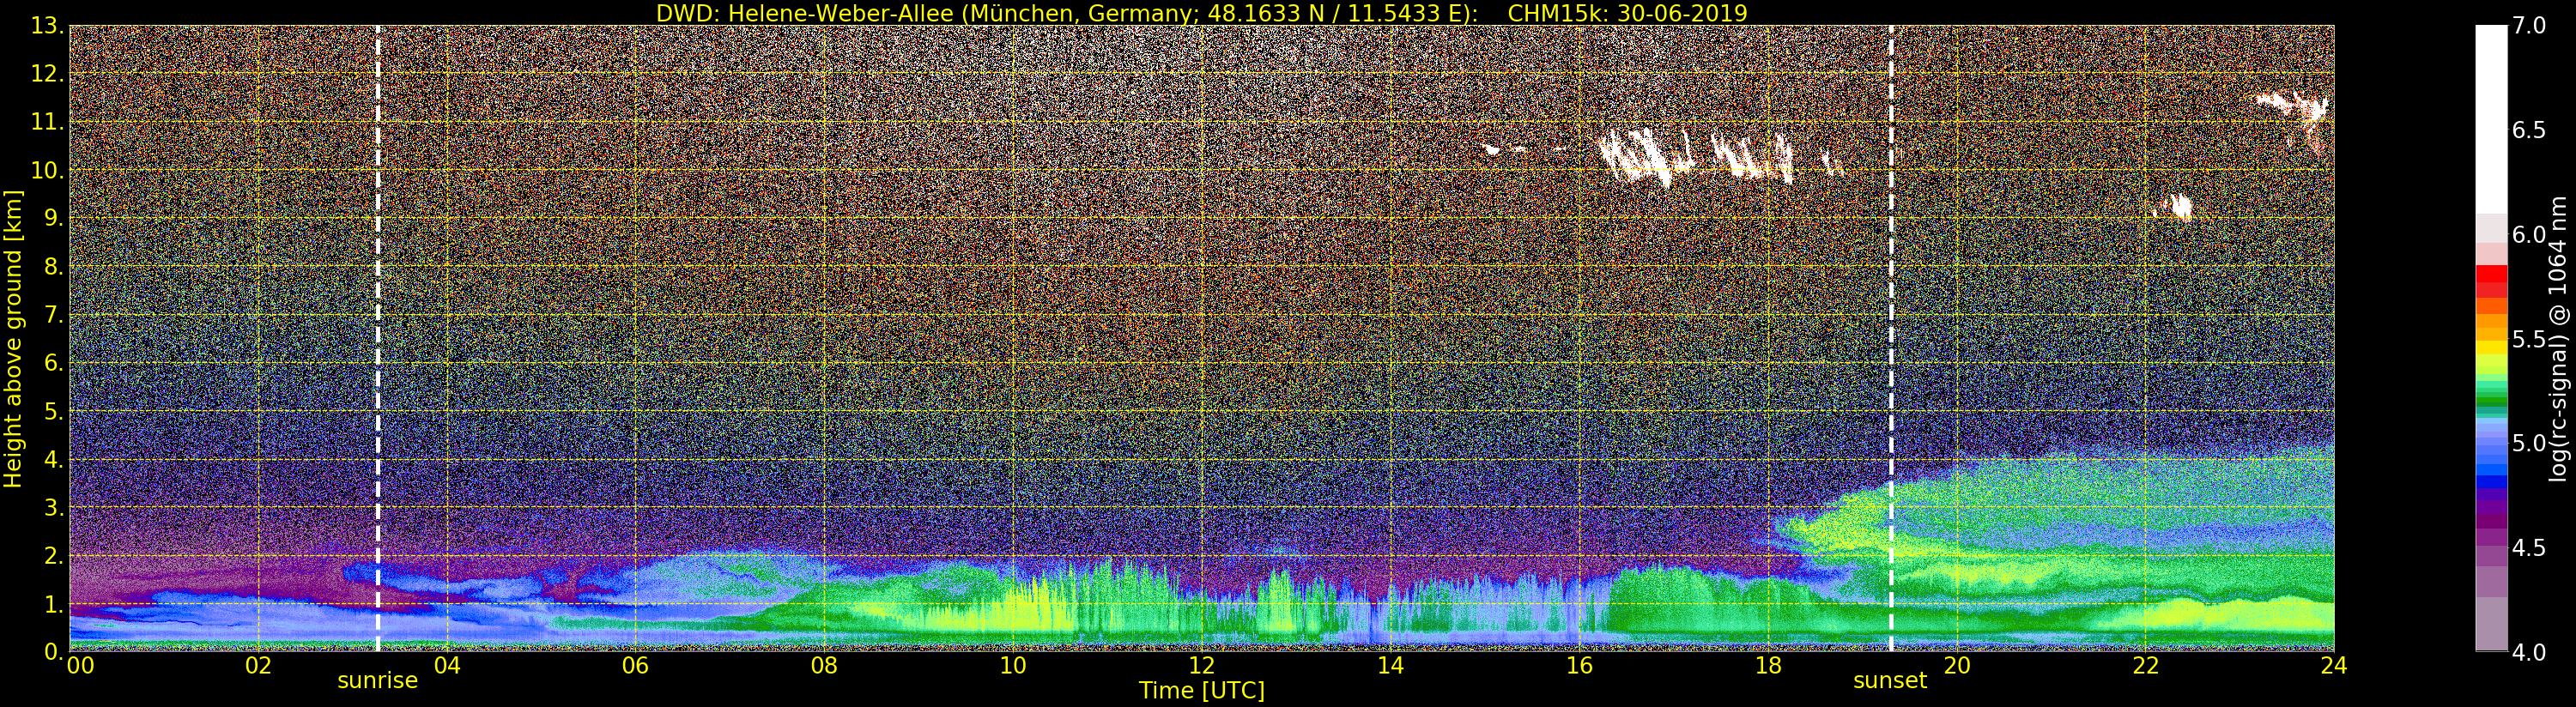The width and height of the screenshot is (2576, 707).
Task: Click the white dashed sunrise line
Action: [x=378, y=338]
